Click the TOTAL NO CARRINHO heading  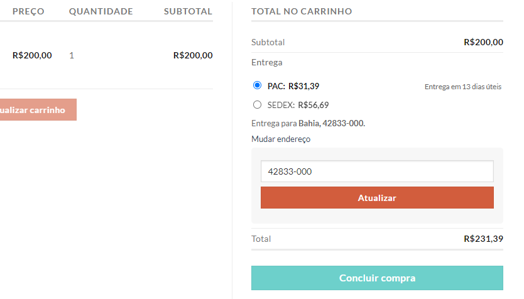(302, 11)
